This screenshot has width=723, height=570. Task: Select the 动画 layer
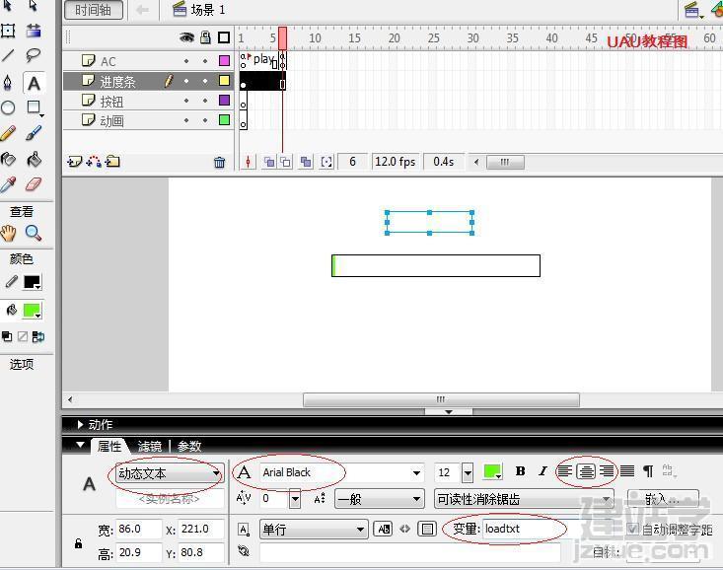pyautogui.click(x=149, y=120)
